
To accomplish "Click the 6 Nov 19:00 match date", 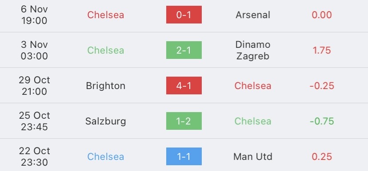I will pyautogui.click(x=34, y=15).
